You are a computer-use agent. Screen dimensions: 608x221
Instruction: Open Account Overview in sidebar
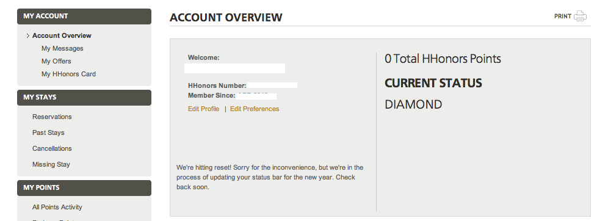tap(62, 35)
